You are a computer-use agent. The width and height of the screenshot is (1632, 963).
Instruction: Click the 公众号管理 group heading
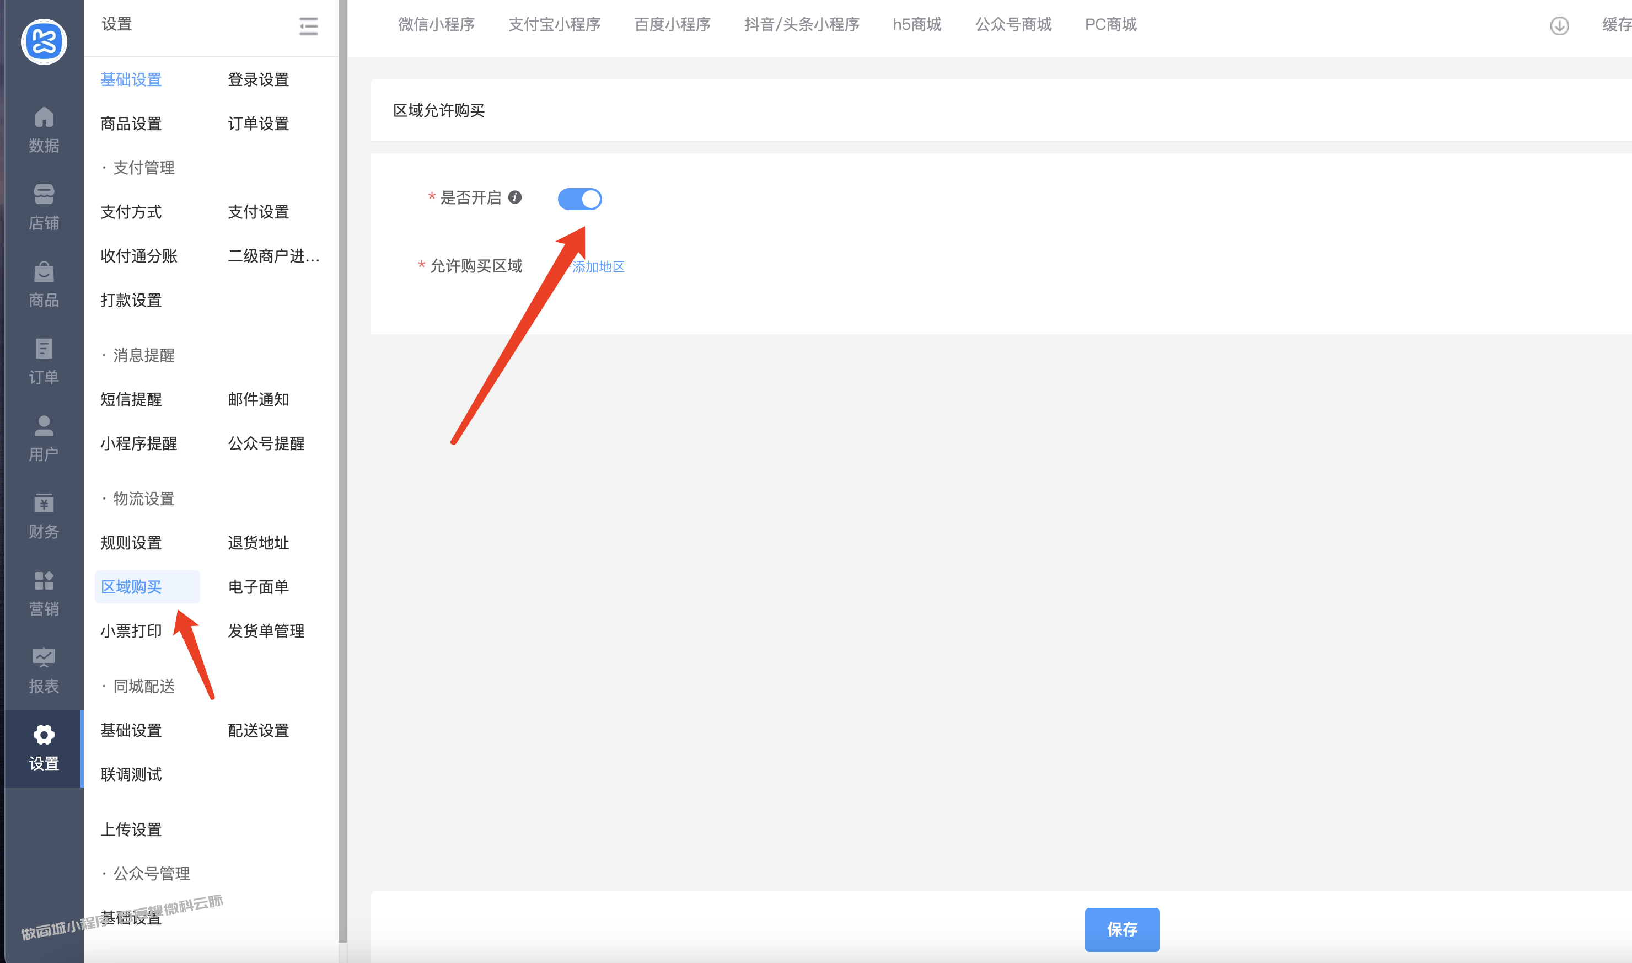tap(152, 874)
